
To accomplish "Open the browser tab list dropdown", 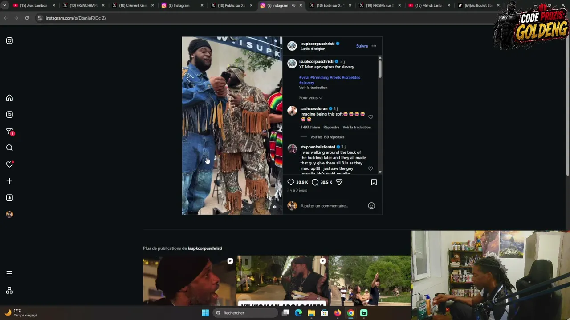I will tap(4, 5).
